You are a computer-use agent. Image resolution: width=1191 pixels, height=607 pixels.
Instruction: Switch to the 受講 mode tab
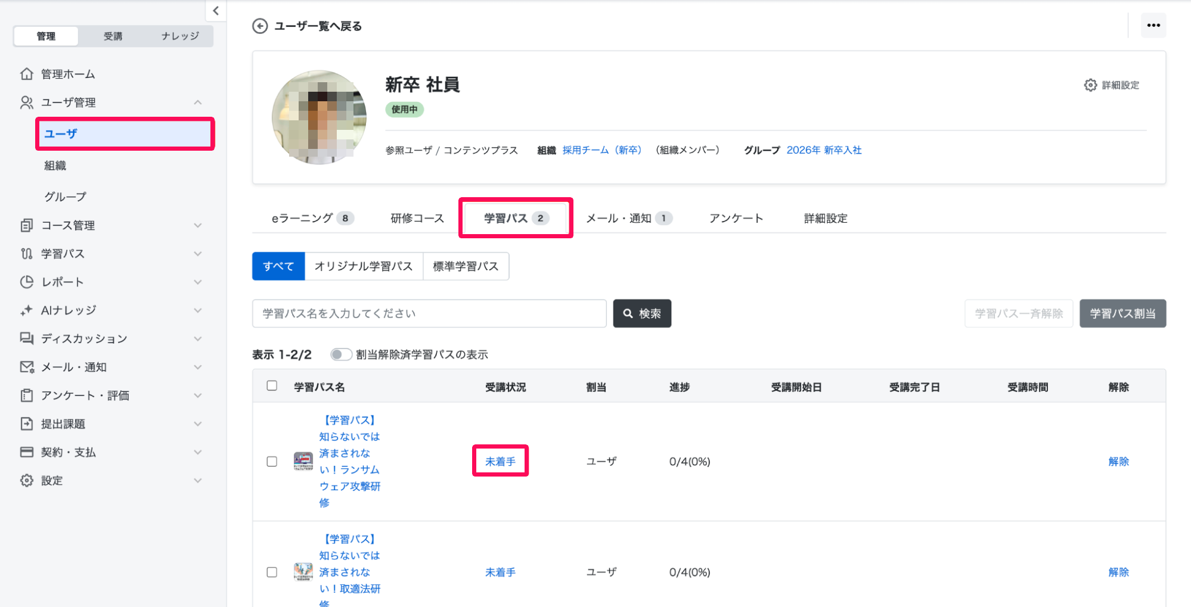[x=113, y=36]
